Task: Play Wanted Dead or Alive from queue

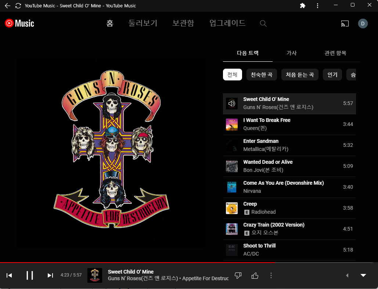Action: pos(289,166)
